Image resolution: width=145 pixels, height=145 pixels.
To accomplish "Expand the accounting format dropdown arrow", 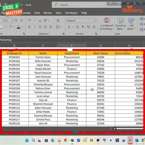I will tap(73, 27).
